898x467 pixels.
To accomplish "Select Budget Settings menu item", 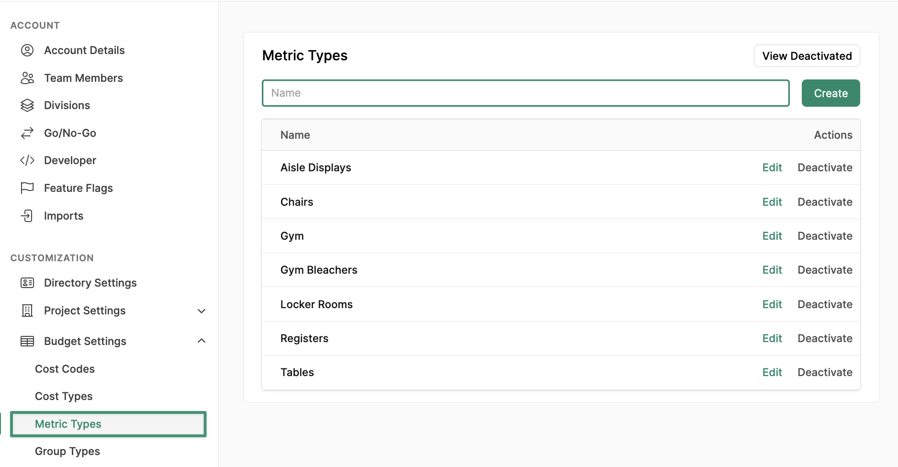I will tap(85, 341).
